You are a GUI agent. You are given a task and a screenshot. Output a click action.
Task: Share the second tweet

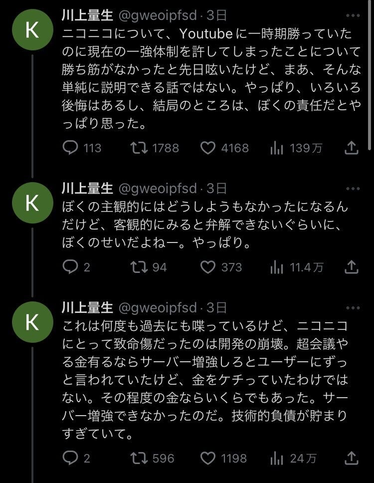tap(351, 267)
